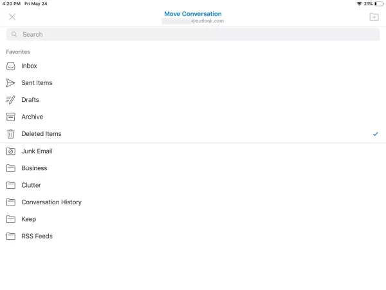Select the Archive folder label

pyautogui.click(x=32, y=117)
